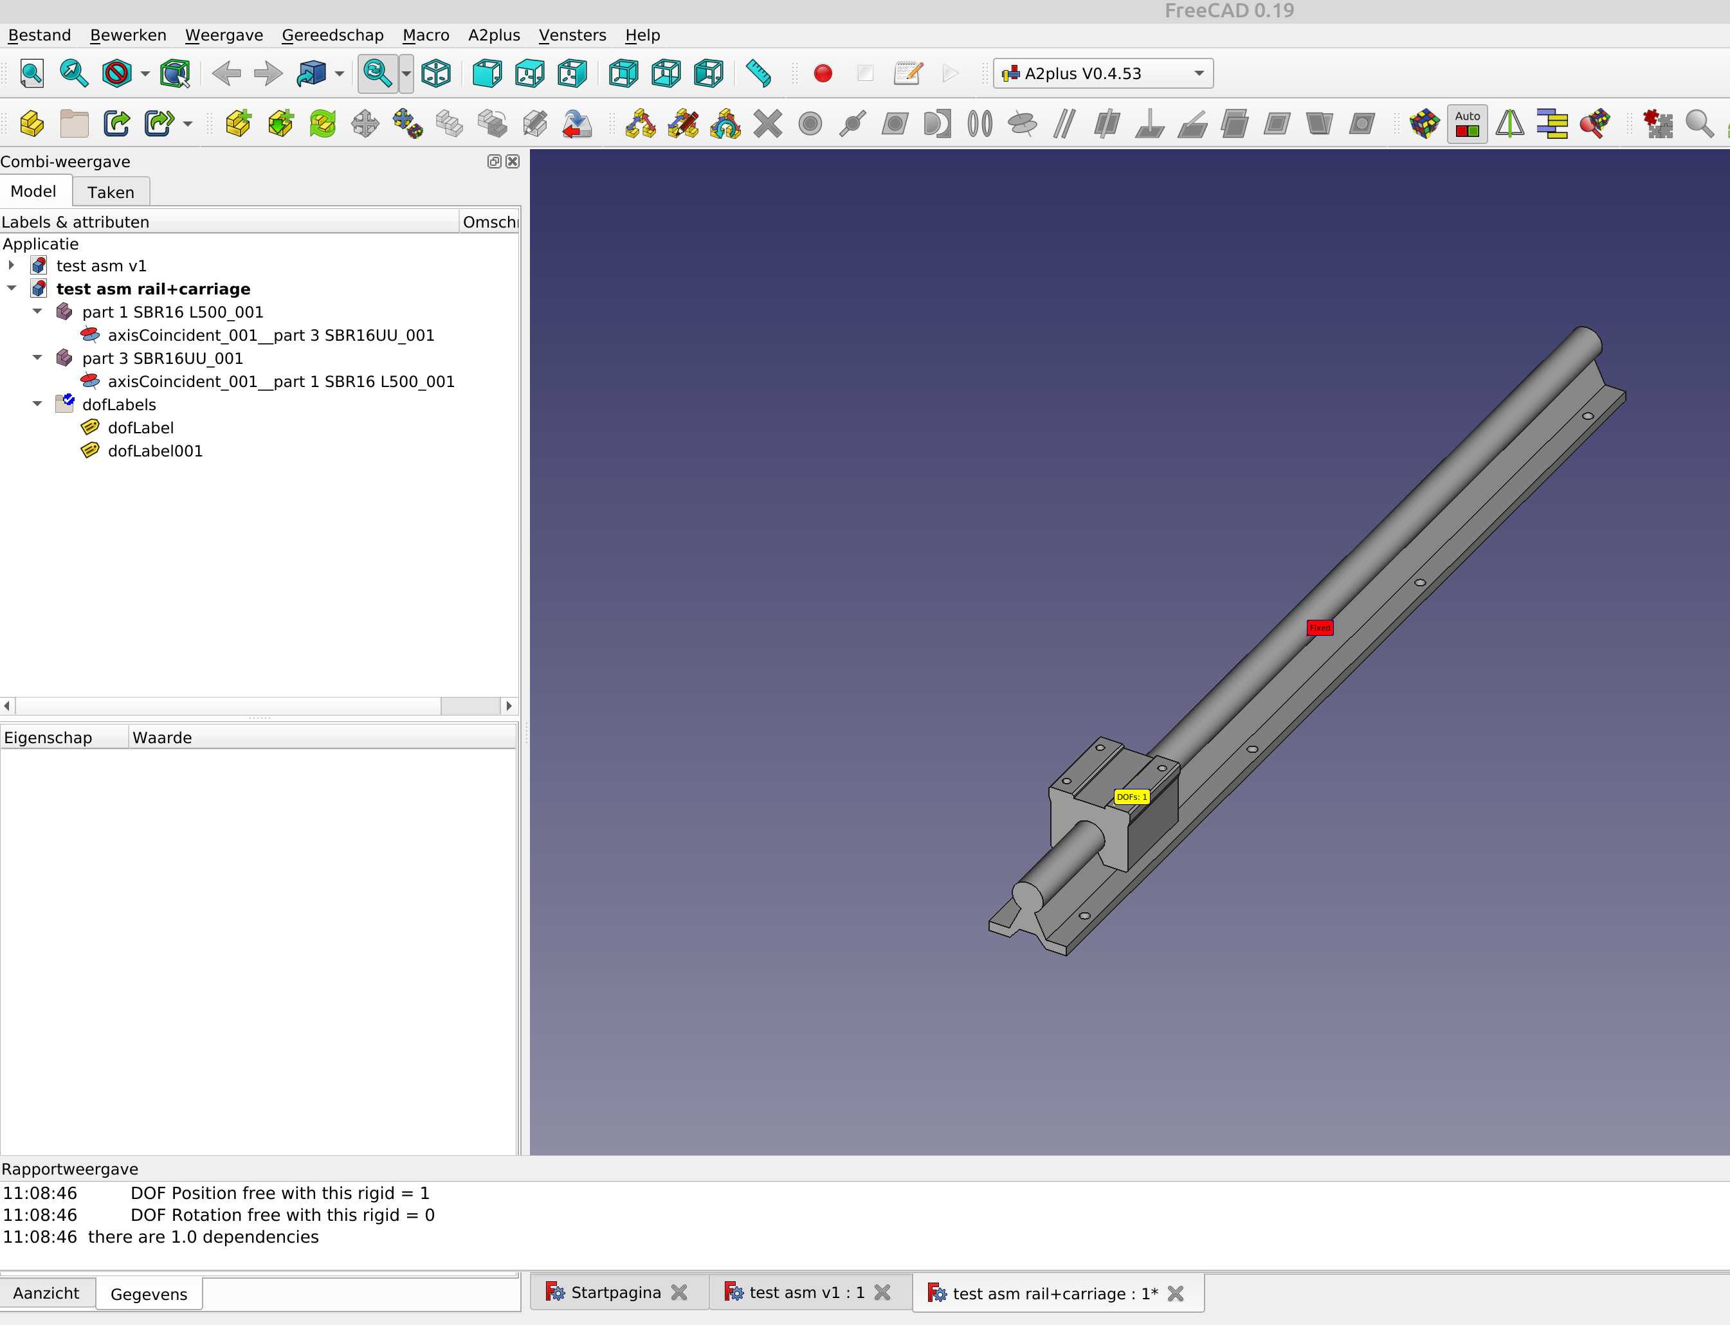Expand the test asm v1 tree item
1730x1325 pixels.
(11, 265)
